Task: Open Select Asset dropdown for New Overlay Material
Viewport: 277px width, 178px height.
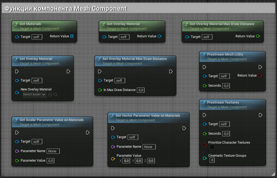Action: click(34, 95)
